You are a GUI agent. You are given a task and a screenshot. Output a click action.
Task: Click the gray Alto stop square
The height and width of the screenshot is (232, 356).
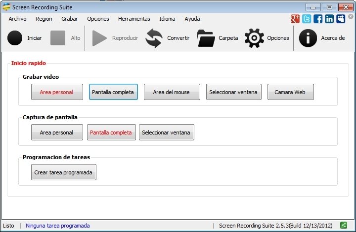pyautogui.click(x=58, y=38)
